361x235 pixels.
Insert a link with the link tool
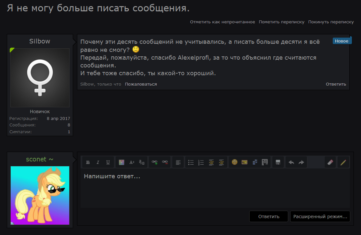(154, 162)
